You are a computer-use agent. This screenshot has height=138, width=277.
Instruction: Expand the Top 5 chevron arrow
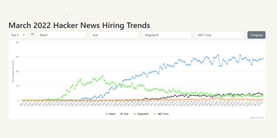tap(24, 35)
